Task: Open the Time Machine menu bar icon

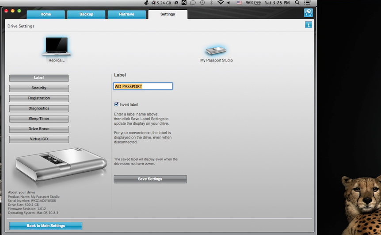Action: click(202, 3)
